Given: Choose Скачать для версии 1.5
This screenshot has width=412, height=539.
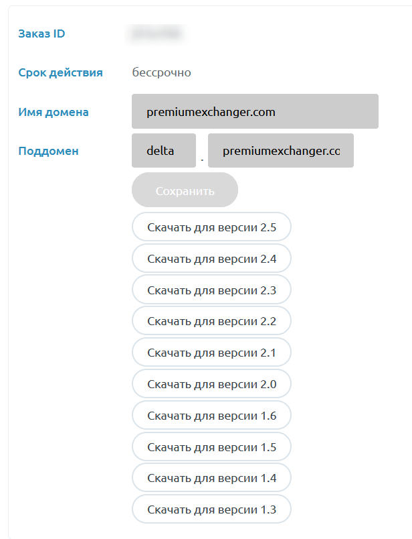Looking at the screenshot, I should tap(211, 447).
